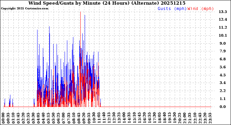Click the 09:20 time label
231x125 pixels.
pyautogui.click(x=84, y=118)
